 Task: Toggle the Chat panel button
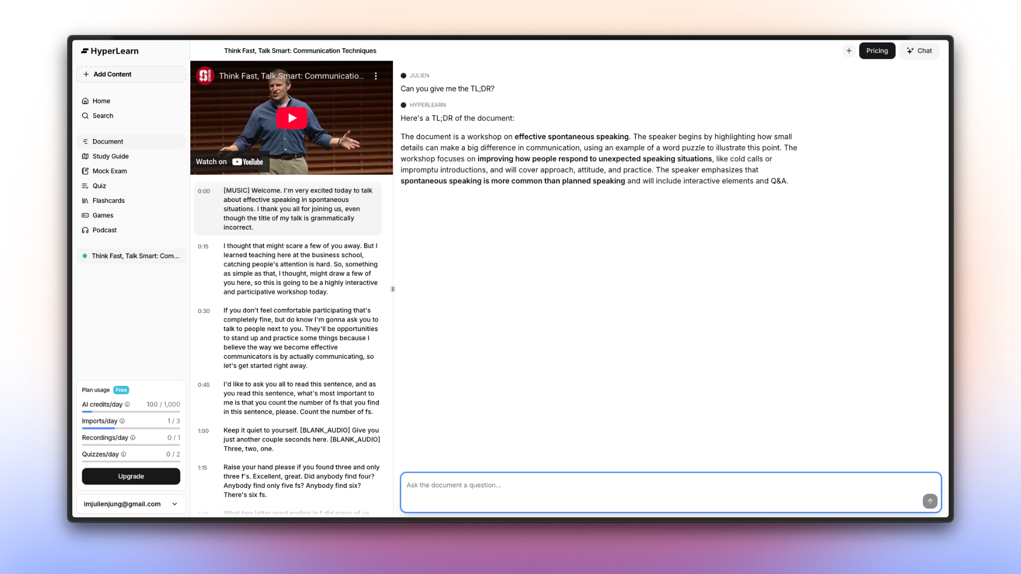(919, 51)
